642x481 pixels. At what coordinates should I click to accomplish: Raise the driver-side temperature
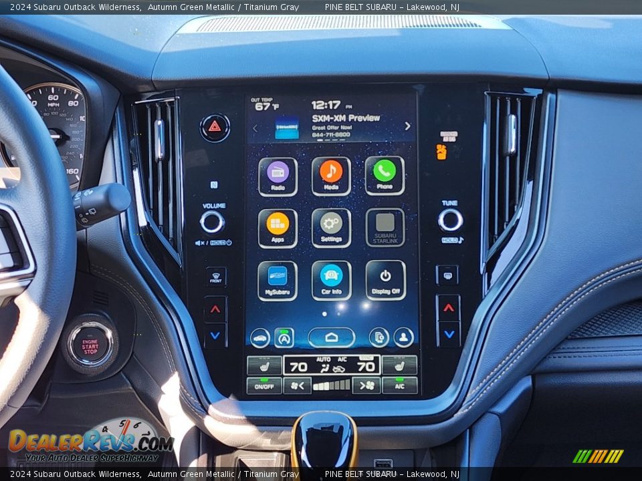[x=215, y=309]
